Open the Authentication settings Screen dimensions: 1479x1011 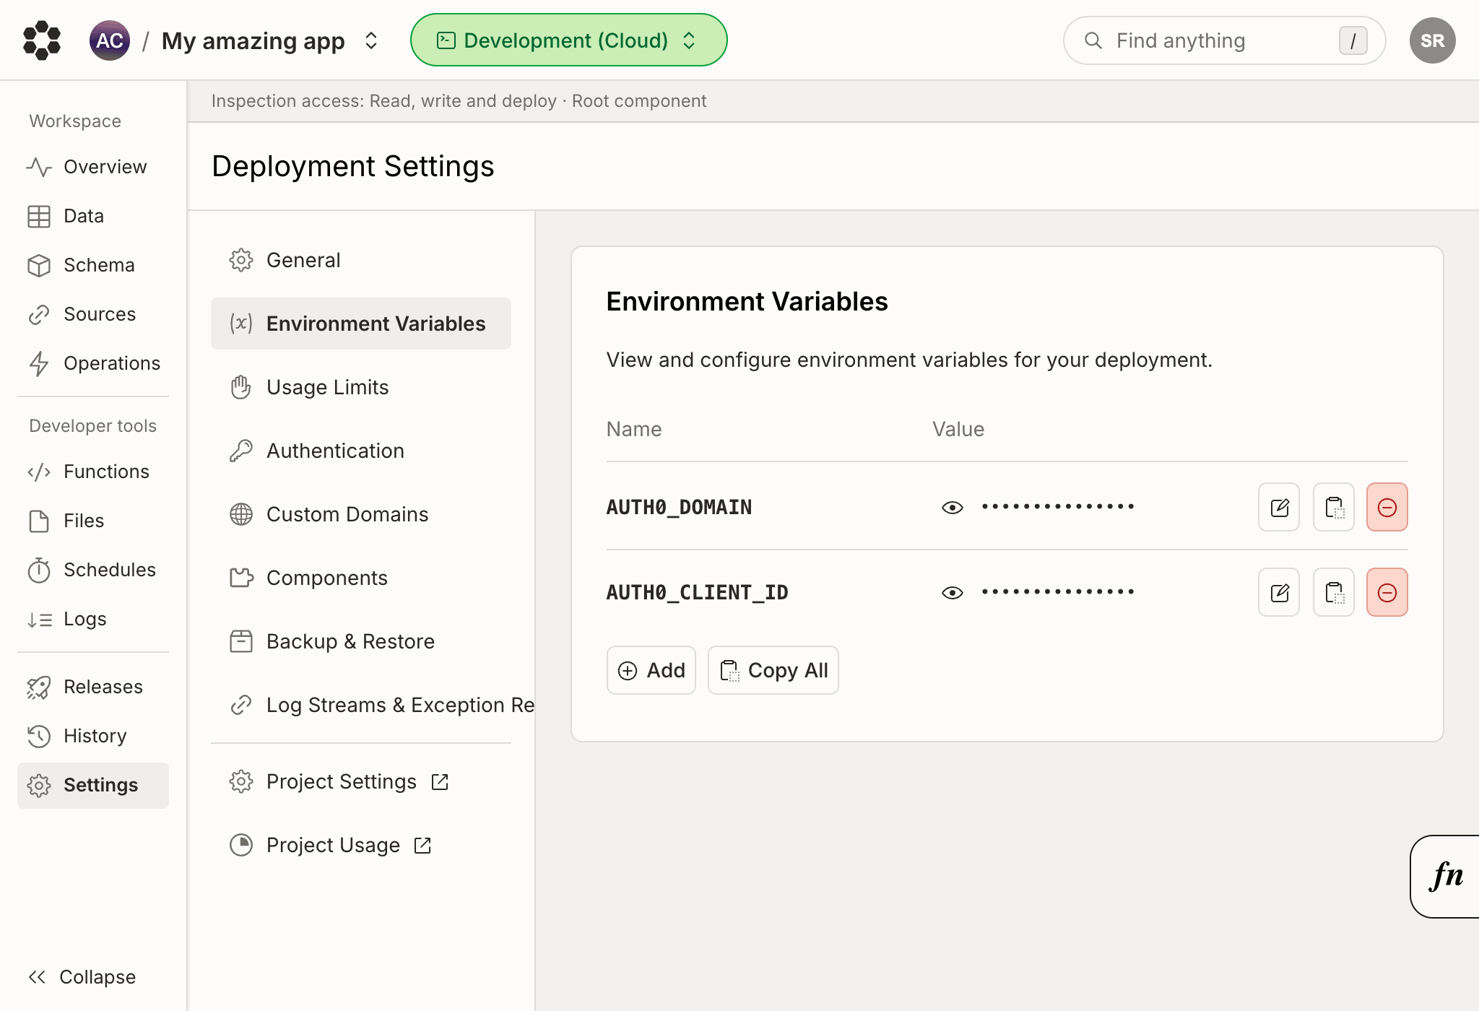point(361,451)
